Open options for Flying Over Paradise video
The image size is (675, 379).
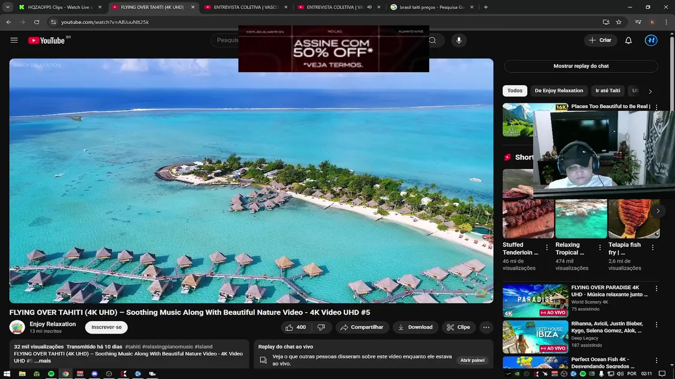pos(657,288)
